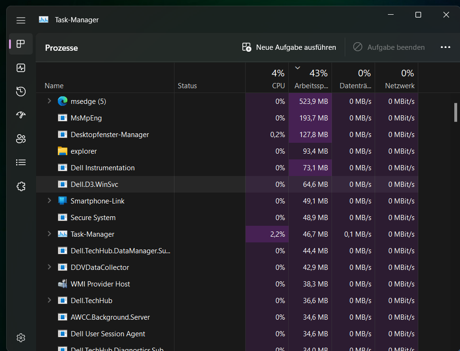Click the Dell.TechHub.DataManager process icon

click(63, 250)
